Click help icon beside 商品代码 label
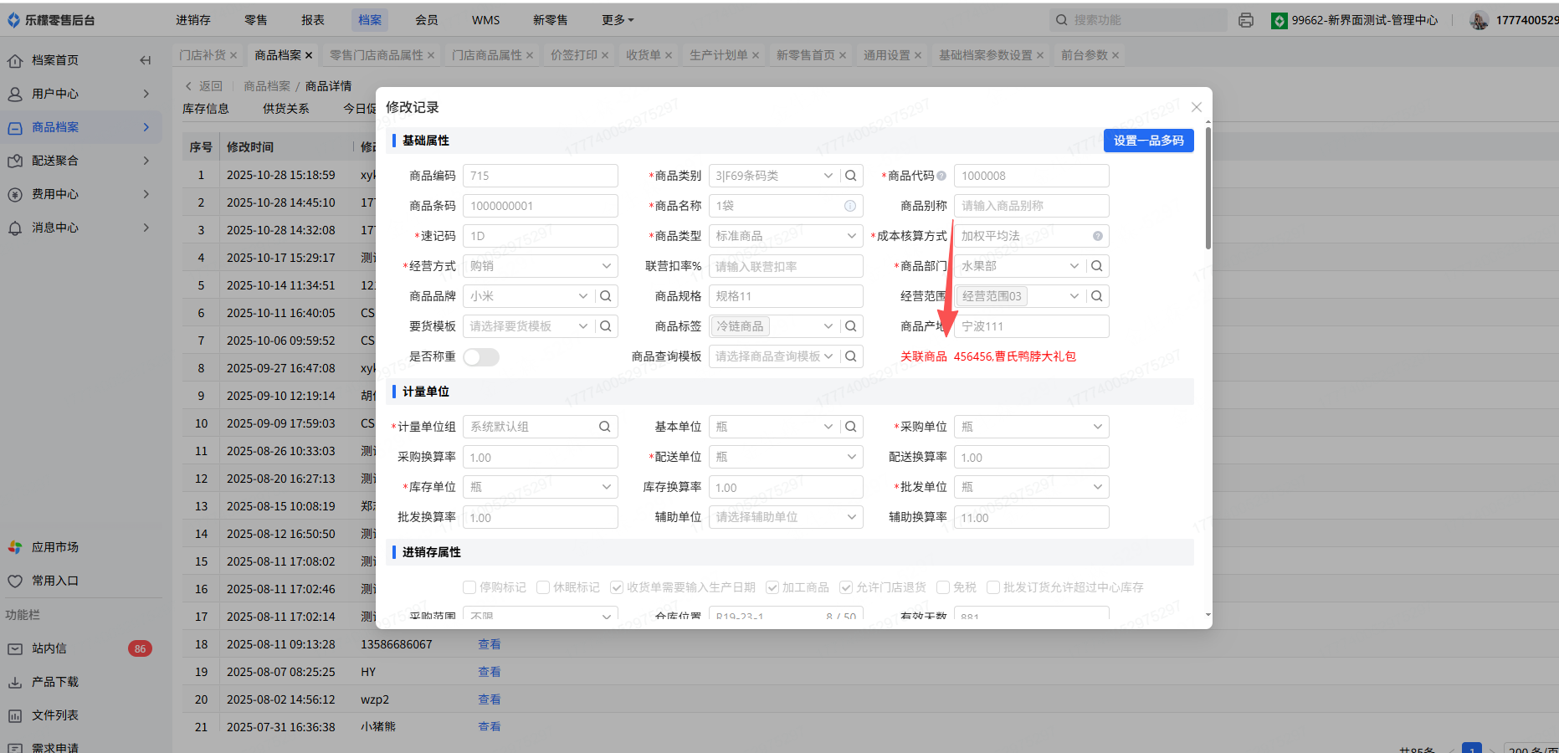The height and width of the screenshot is (753, 1559). 941,176
